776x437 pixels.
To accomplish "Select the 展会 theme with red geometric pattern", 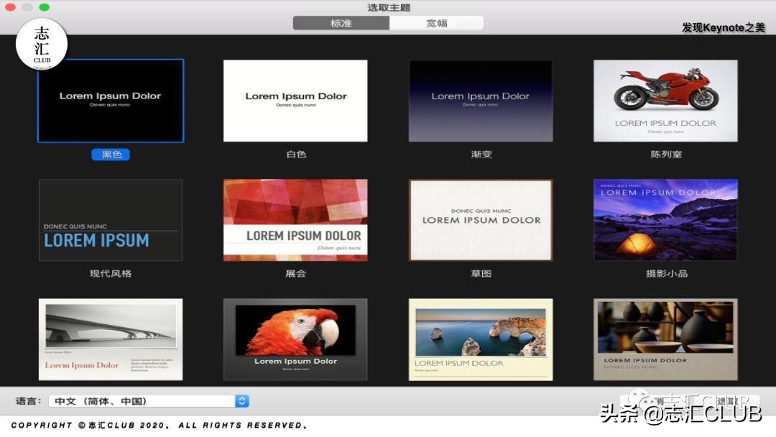I will (x=295, y=220).
